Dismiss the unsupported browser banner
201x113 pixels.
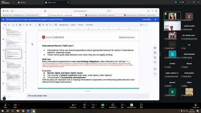pyautogui.click(x=155, y=19)
